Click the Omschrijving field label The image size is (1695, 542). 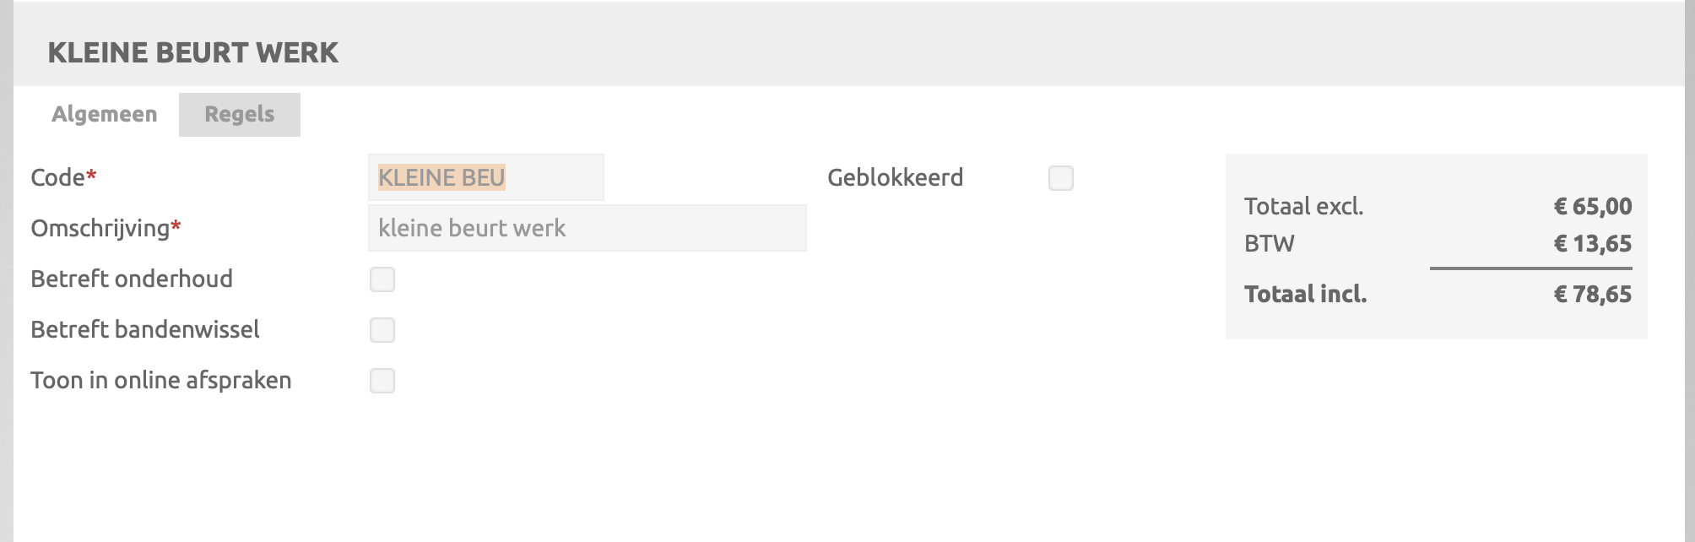pos(100,228)
